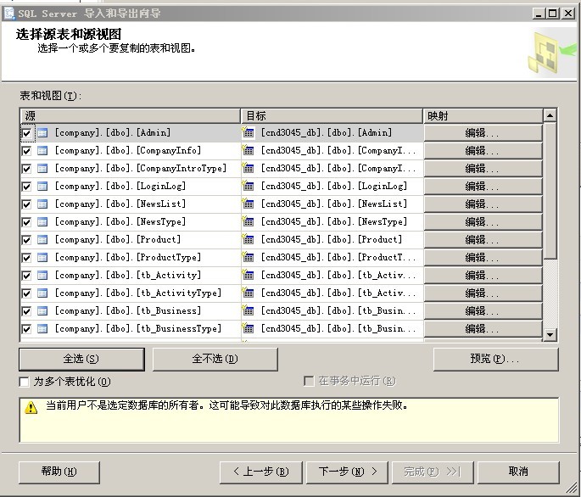Select source [company].[dbo].[tb_ActivityType] text
Image resolution: width=581 pixels, height=497 pixels.
[x=138, y=293]
